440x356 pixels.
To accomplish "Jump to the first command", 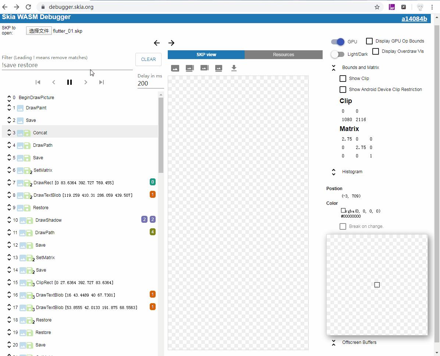I will [x=38, y=82].
